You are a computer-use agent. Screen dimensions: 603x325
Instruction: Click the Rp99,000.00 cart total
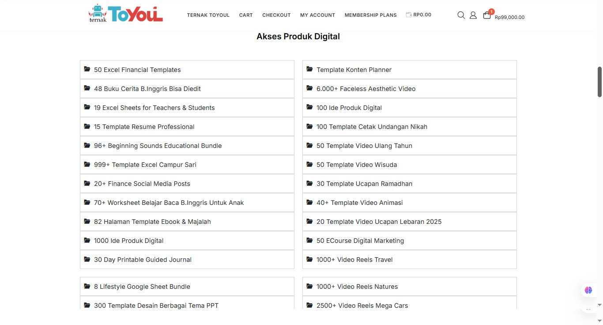point(509,17)
